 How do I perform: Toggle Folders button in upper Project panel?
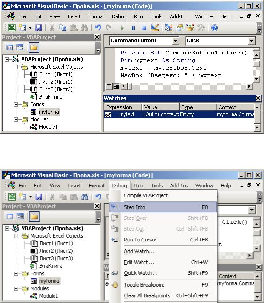(x=34, y=47)
